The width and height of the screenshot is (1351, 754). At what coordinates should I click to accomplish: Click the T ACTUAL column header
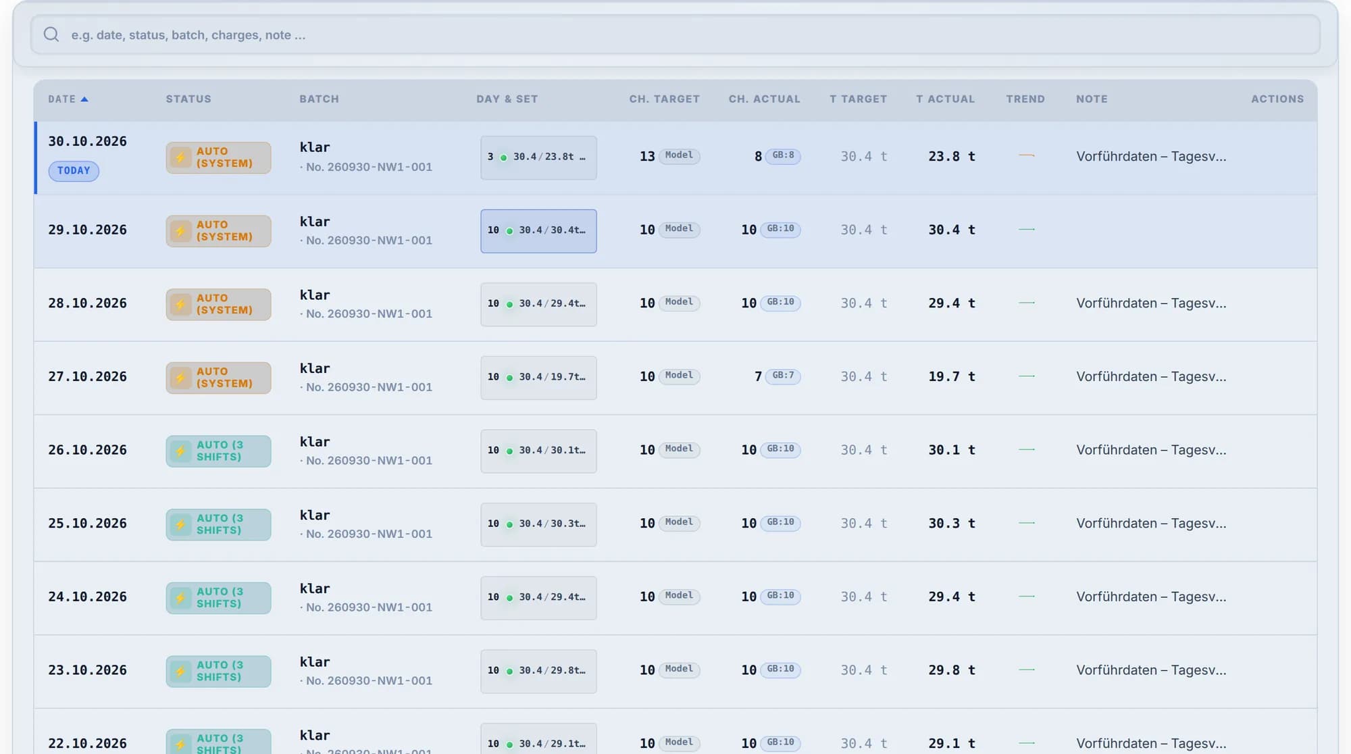pyautogui.click(x=946, y=99)
